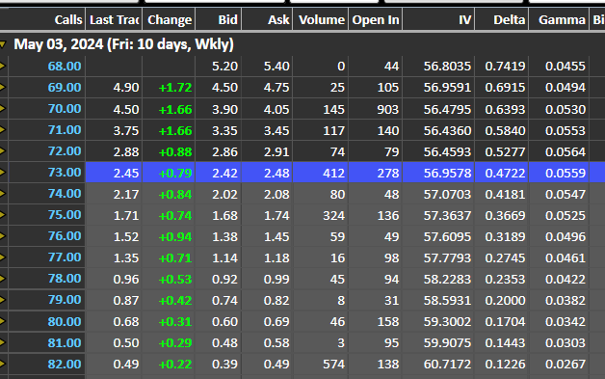
Task: Collapse the May 03, 2024 expiration group
Action: click(x=3, y=44)
